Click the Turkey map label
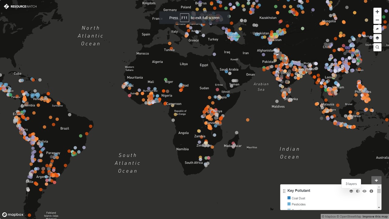The image size is (389, 219). [213, 39]
